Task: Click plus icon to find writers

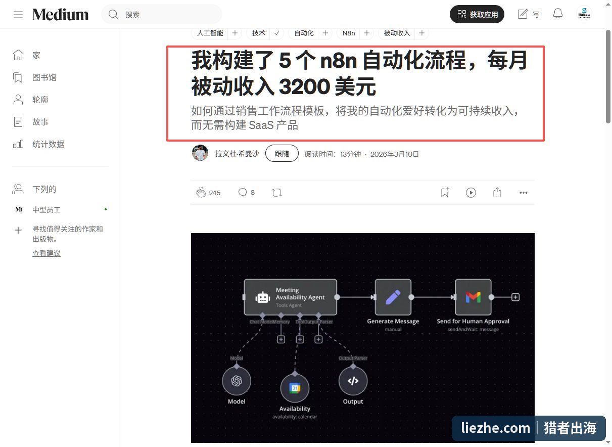Action: tap(18, 230)
